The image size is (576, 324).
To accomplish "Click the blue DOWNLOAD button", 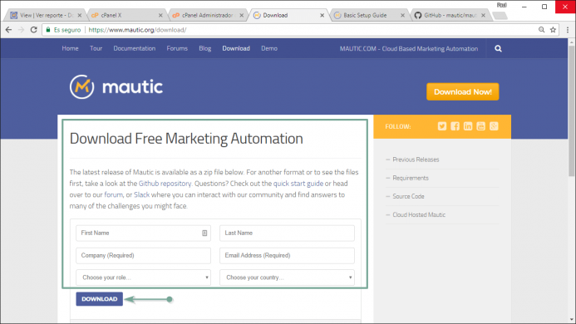I will (99, 299).
